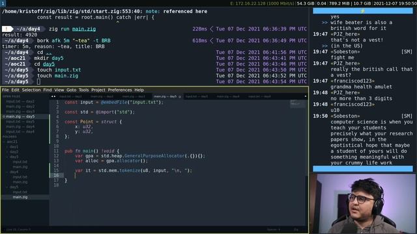Open the Project menu
Screen dimensions: 417x234
point(98,90)
